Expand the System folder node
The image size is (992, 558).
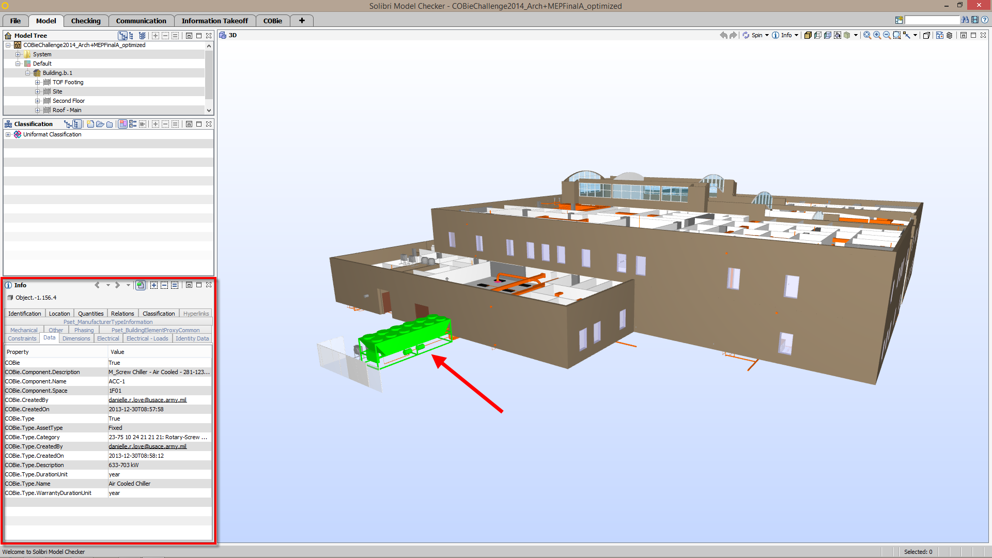point(18,54)
